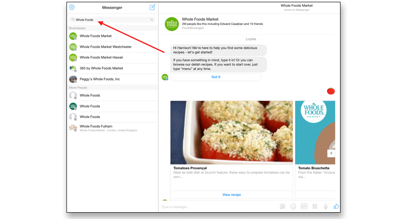Show next recipe card with arrow
This screenshot has height=219, width=407.
331,153
